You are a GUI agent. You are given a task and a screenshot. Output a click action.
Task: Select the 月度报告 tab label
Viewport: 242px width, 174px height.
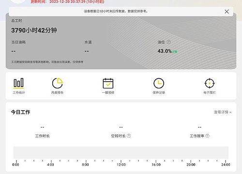coord(57,93)
